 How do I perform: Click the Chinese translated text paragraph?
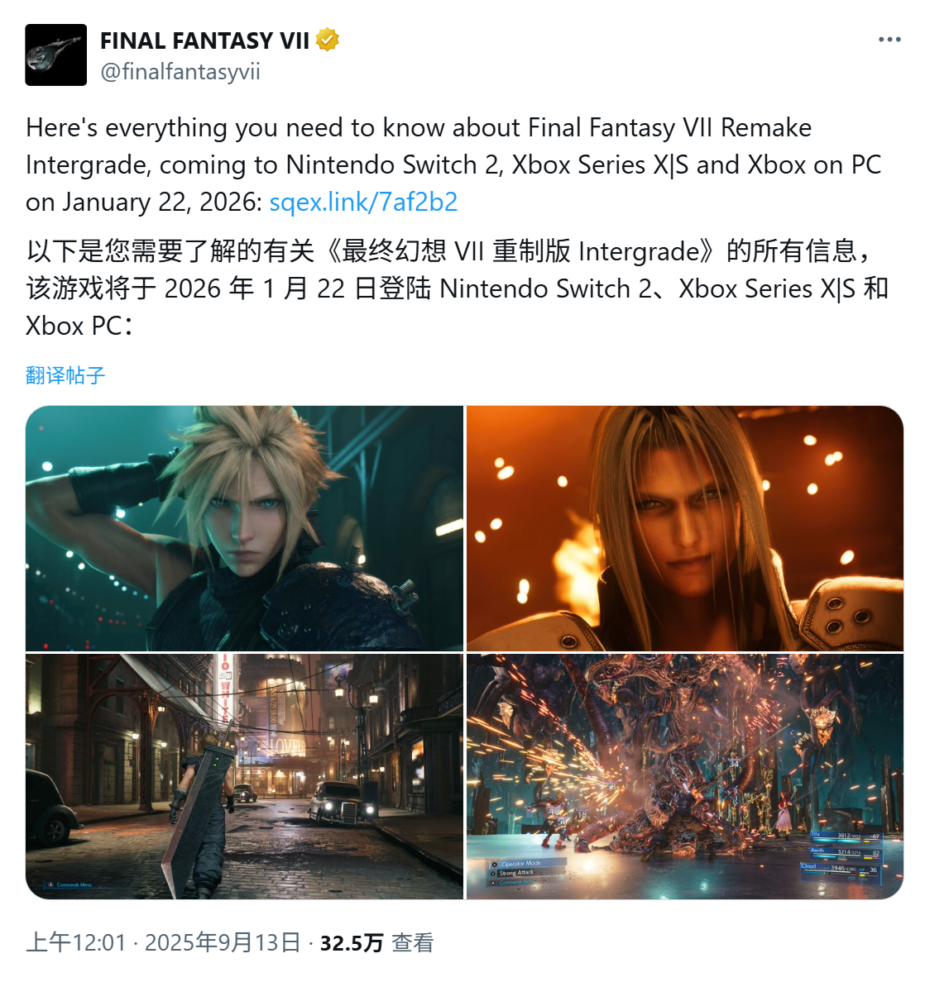458,288
